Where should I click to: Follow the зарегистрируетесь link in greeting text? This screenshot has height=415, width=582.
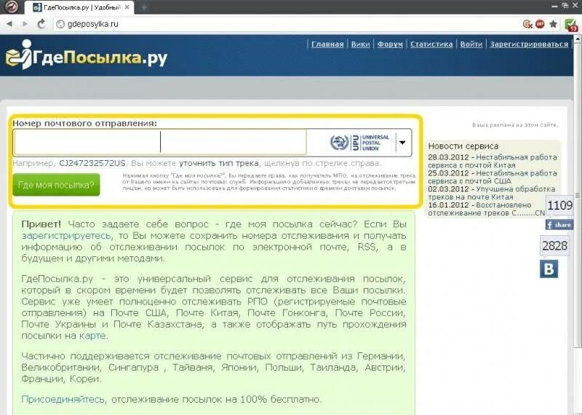click(x=66, y=236)
